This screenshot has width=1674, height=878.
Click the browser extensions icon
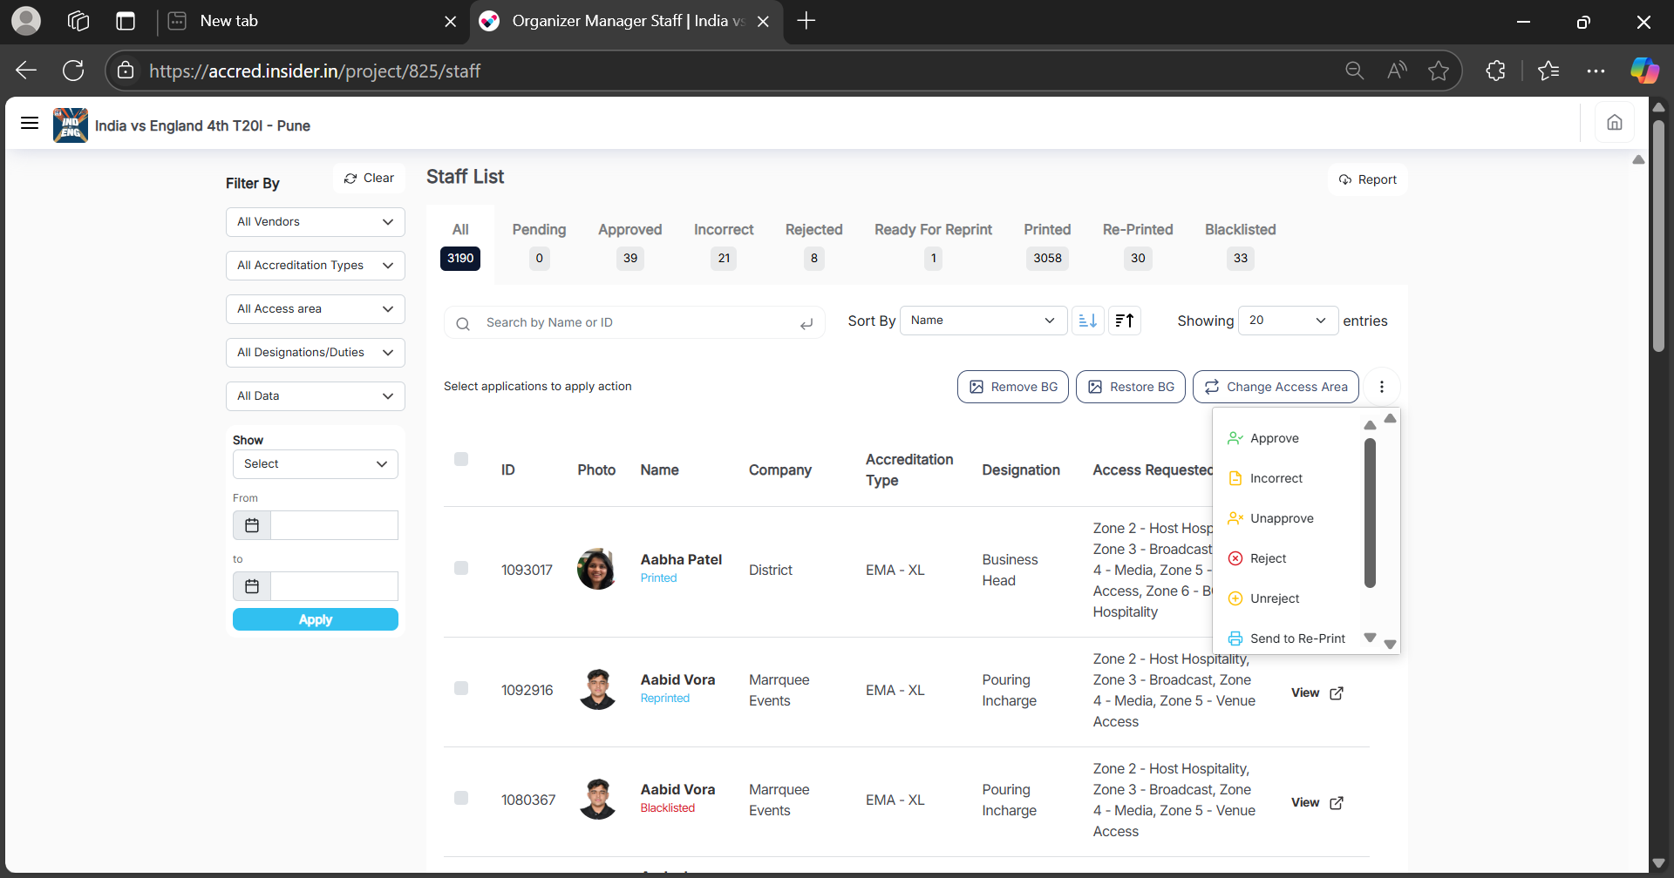click(x=1495, y=71)
